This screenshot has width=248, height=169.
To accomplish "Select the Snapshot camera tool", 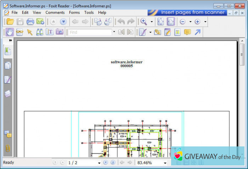I will coord(60,32).
